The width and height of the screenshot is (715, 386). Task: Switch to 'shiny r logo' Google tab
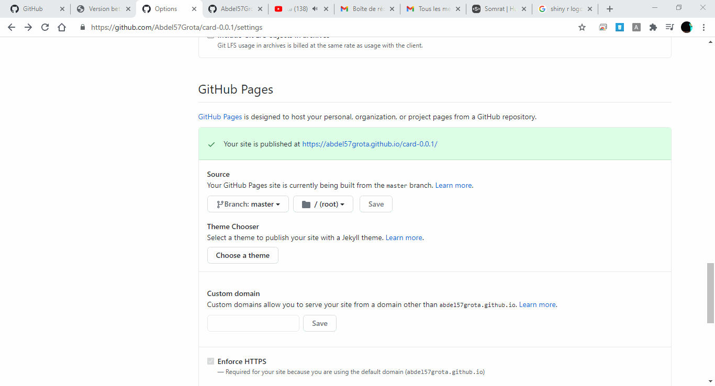pyautogui.click(x=564, y=9)
